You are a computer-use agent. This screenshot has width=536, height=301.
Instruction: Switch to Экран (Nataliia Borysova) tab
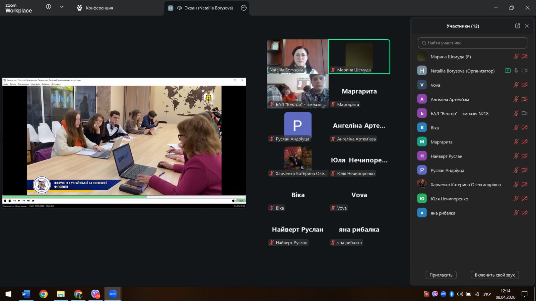pos(204,8)
